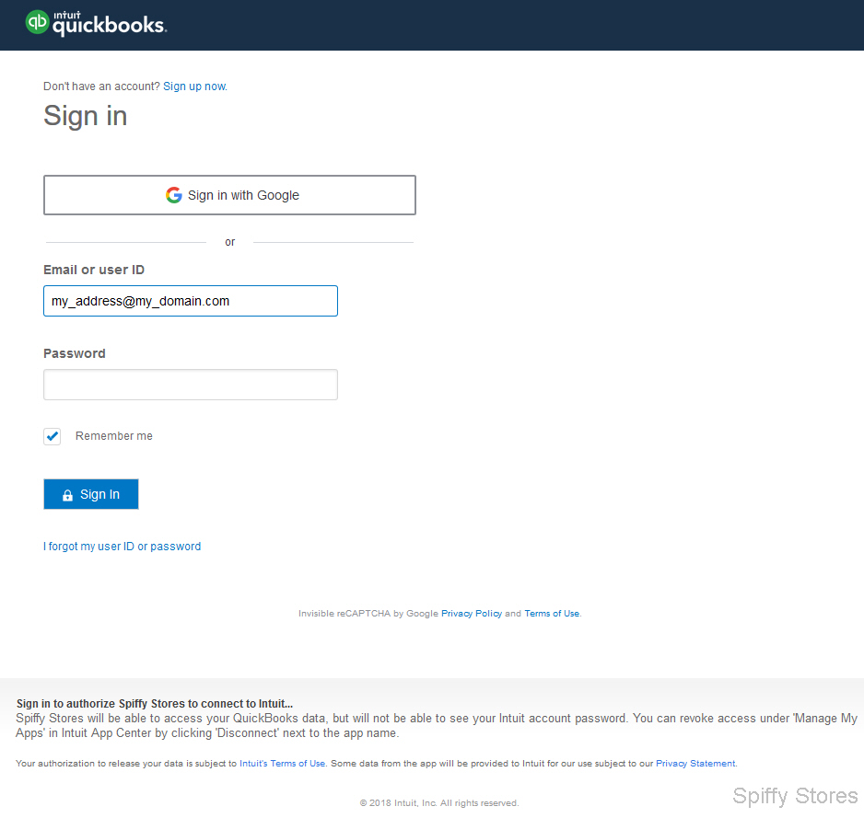
Task: Click the Sign in page heading
Action: coord(86,116)
